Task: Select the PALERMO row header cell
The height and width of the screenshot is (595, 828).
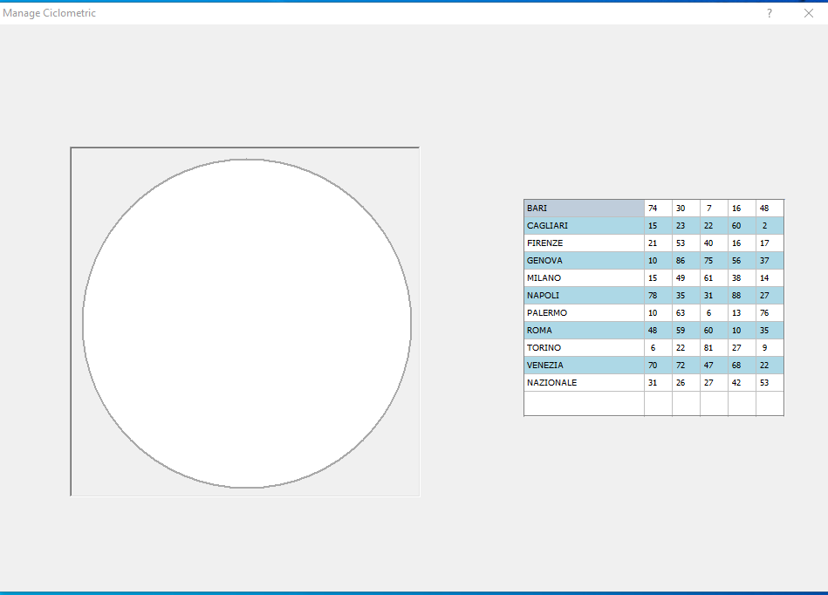Action: tap(584, 312)
